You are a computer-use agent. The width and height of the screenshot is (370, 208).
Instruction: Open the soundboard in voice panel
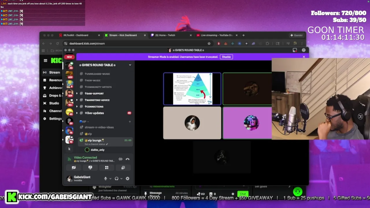(123, 168)
